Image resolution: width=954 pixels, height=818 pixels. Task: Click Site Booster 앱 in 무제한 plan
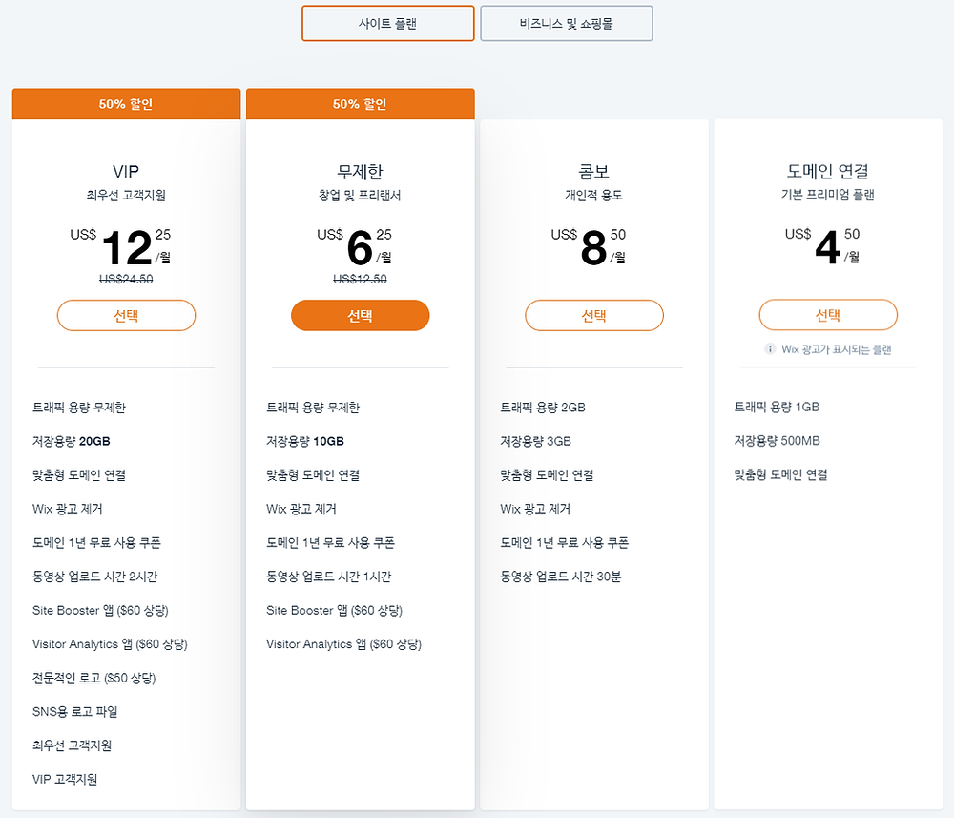(x=334, y=611)
